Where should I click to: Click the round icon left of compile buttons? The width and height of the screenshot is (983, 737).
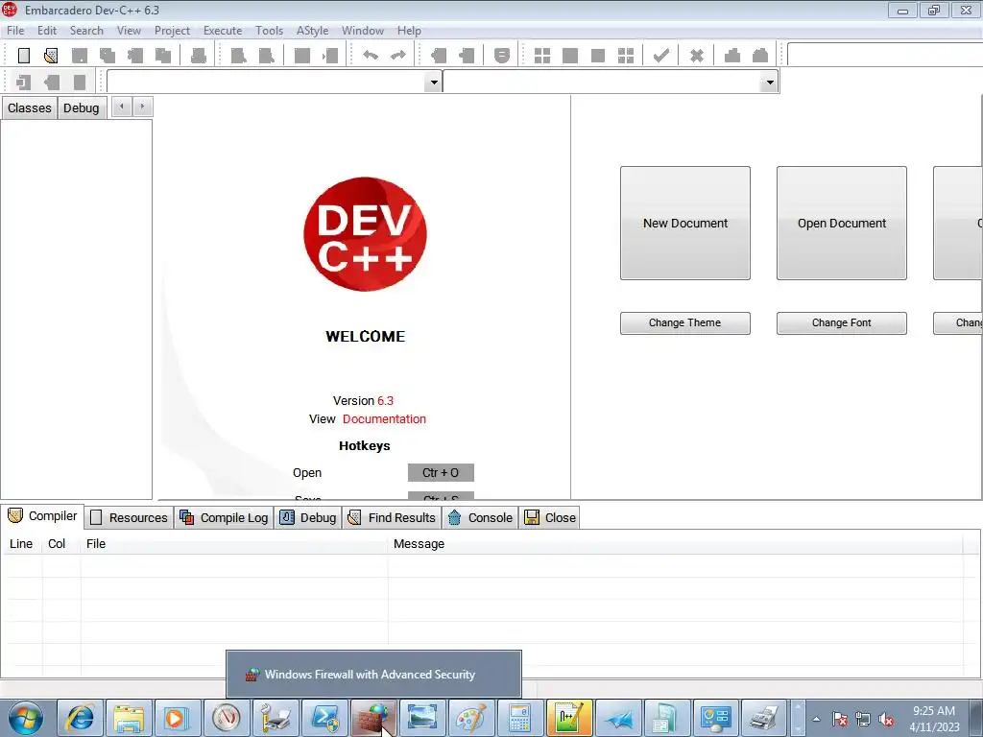tap(501, 56)
